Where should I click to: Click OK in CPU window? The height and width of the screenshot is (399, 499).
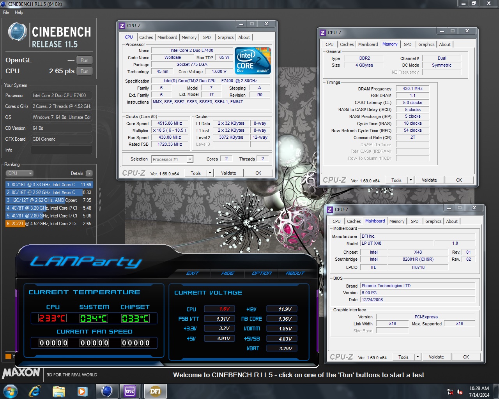click(258, 173)
